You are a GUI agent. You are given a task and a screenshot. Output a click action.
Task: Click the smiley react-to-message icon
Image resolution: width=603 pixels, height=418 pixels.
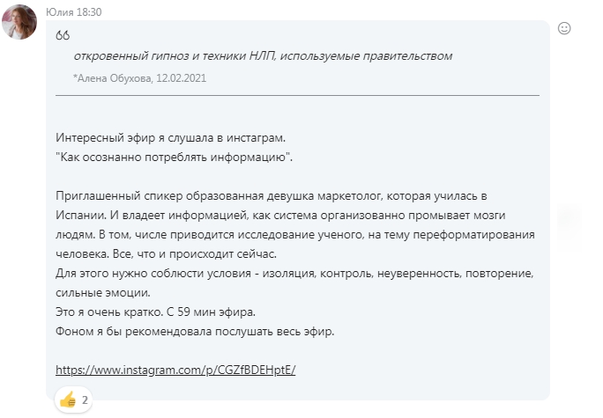565,28
